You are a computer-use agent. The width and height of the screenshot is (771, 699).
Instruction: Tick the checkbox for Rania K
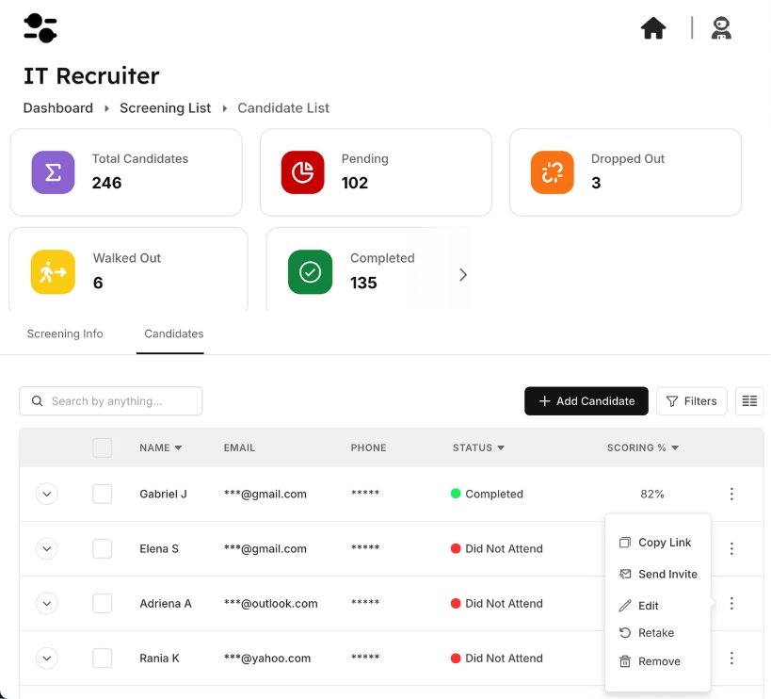click(102, 658)
